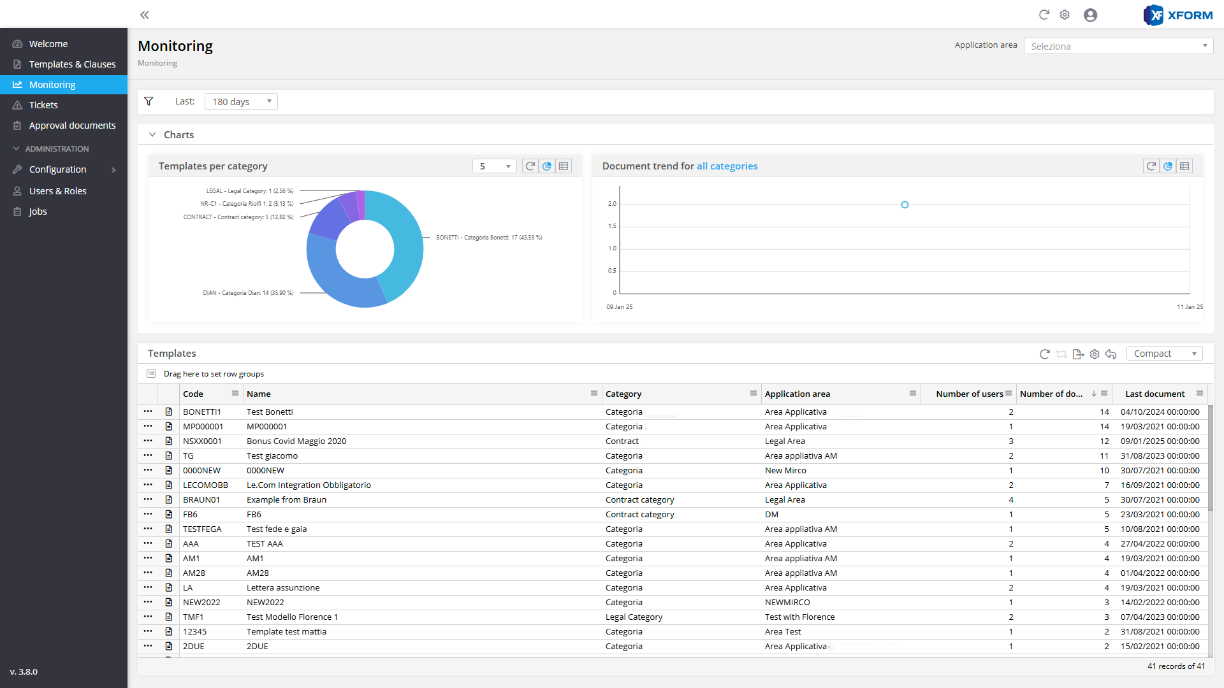Expand the Configuration submenu arrow
Viewport: 1224px width, 688px height.
[114, 169]
